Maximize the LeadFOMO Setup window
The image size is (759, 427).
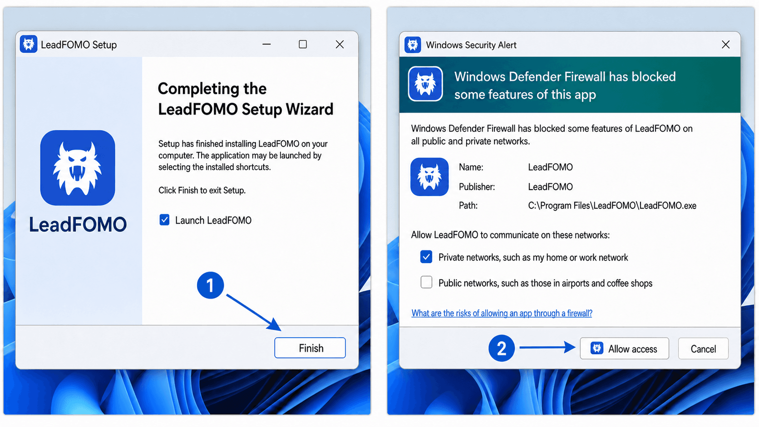tap(303, 44)
